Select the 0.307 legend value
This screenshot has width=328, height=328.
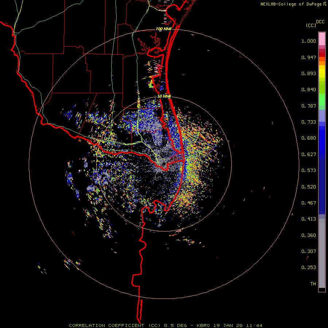[x=309, y=251]
